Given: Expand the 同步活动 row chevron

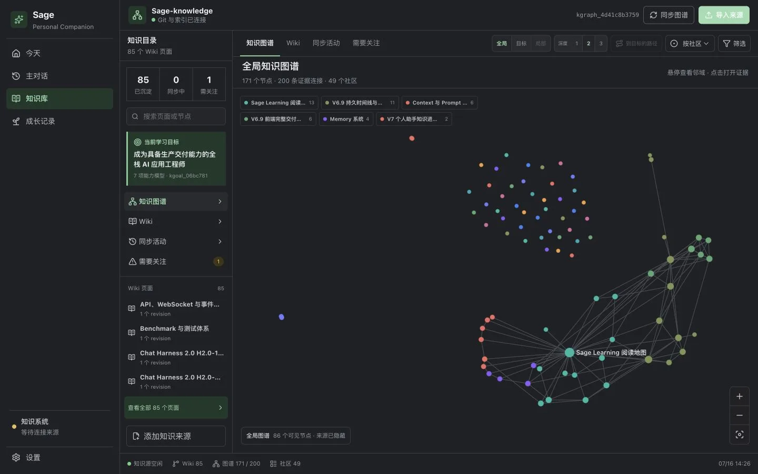Looking at the screenshot, I should coord(220,241).
